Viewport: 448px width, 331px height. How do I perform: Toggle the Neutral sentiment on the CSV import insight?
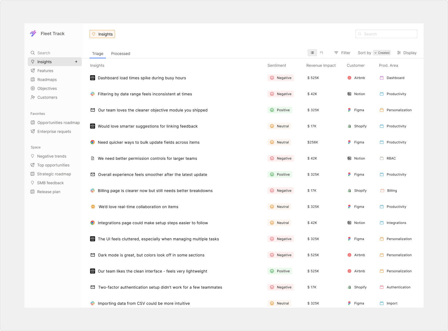279,303
